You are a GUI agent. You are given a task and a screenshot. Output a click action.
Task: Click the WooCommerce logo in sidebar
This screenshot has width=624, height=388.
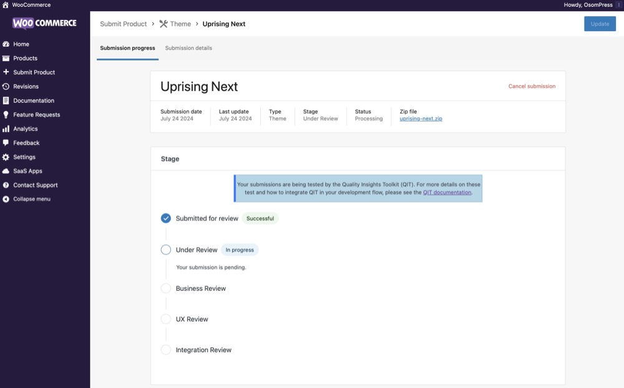pyautogui.click(x=44, y=23)
